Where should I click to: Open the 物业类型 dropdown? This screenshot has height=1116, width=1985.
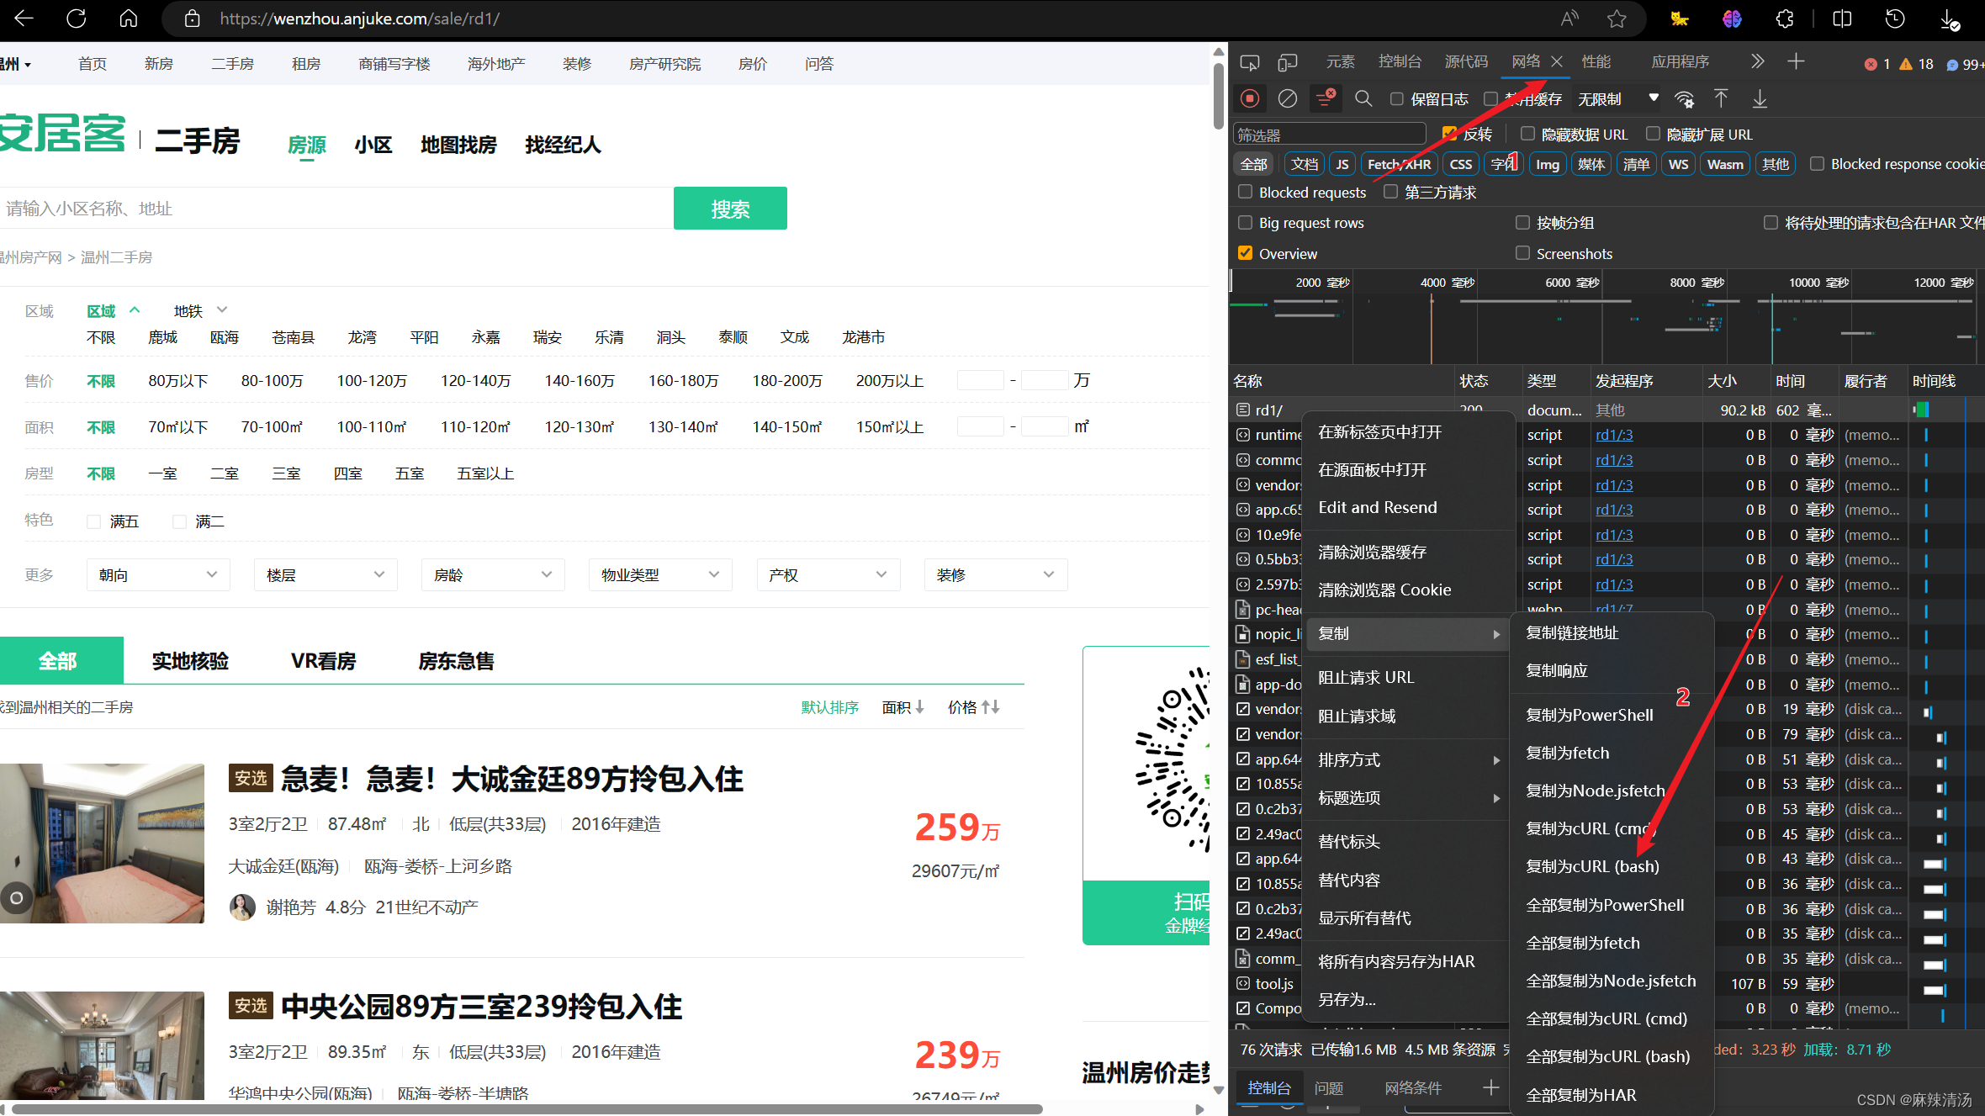(x=660, y=574)
